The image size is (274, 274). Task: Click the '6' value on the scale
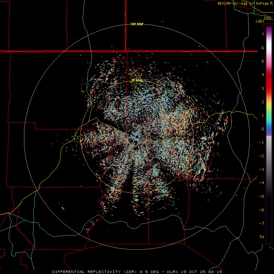click(x=263, y=48)
